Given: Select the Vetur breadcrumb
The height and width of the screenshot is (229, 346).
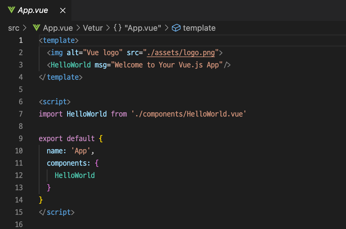Looking at the screenshot, I should pos(93,28).
